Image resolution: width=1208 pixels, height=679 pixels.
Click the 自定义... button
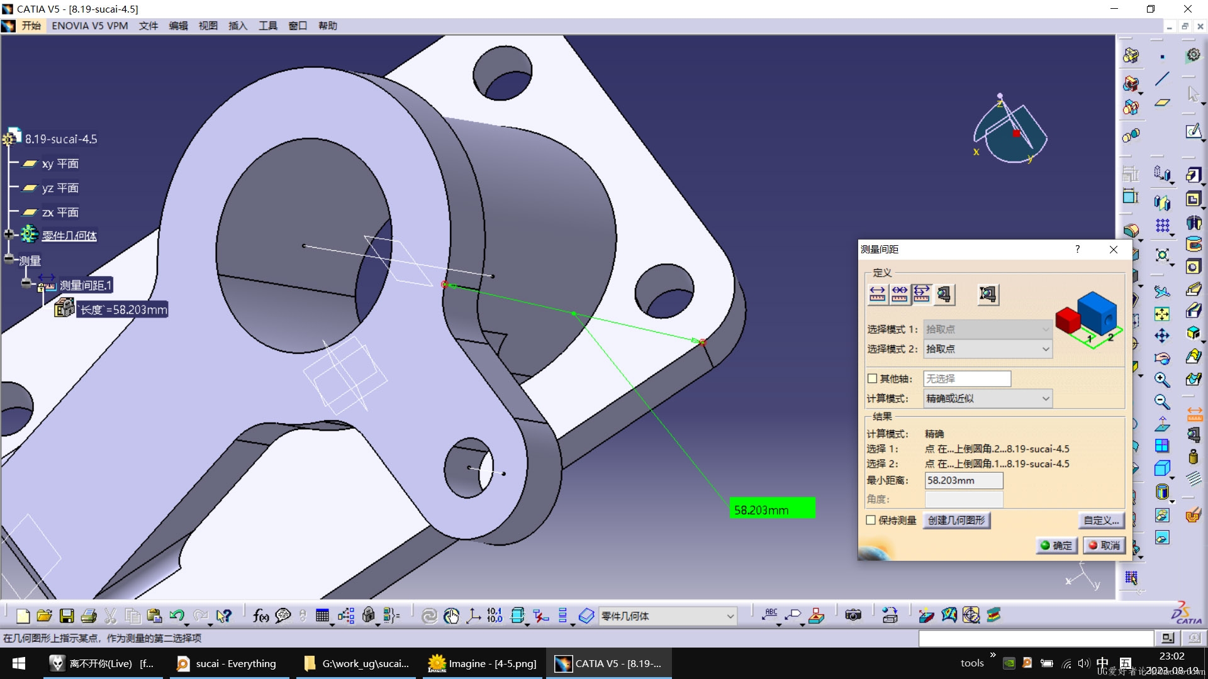[x=1101, y=520]
